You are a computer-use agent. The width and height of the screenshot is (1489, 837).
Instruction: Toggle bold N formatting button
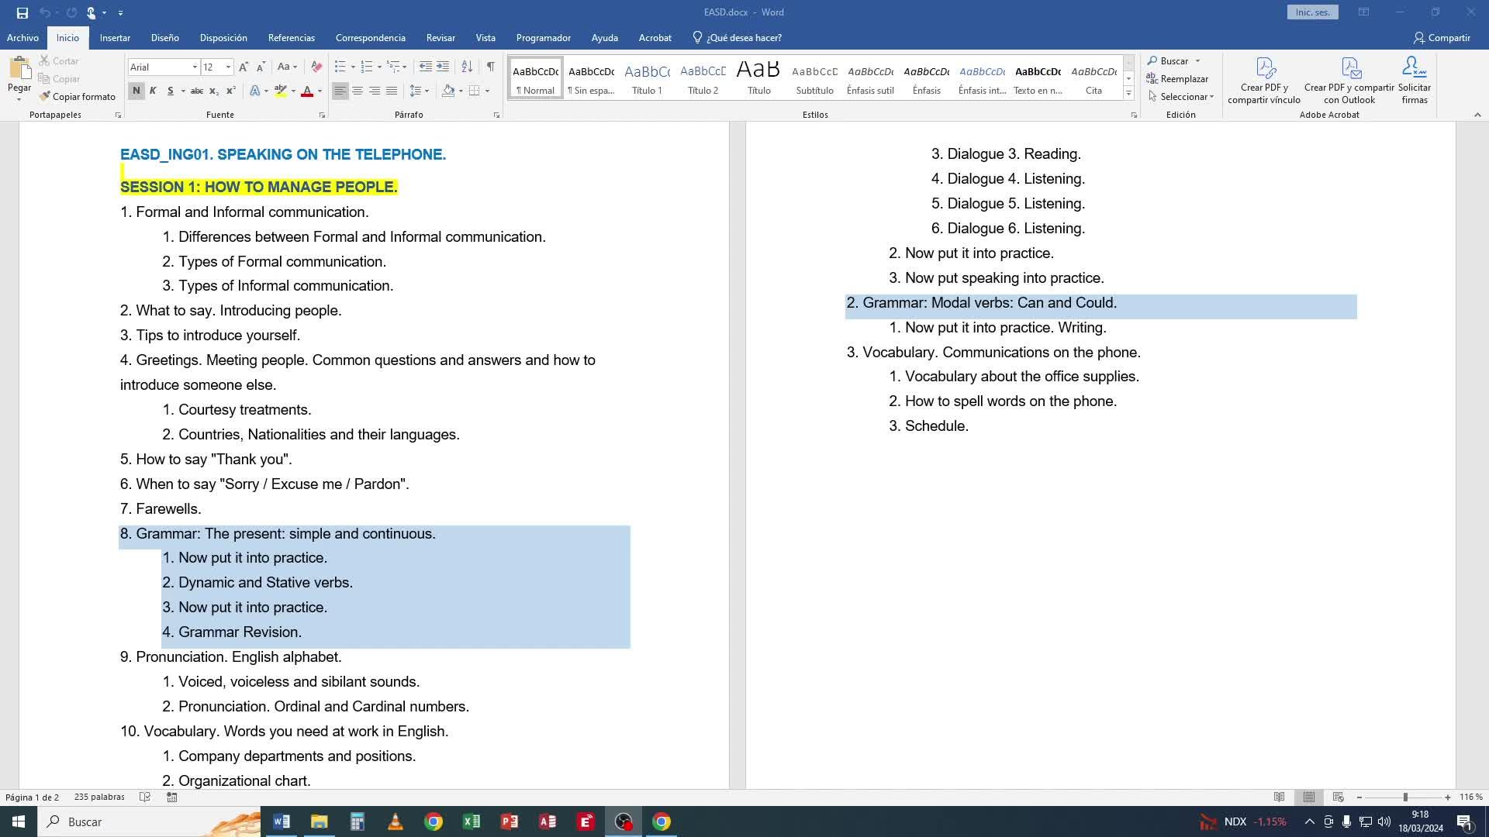pyautogui.click(x=136, y=91)
